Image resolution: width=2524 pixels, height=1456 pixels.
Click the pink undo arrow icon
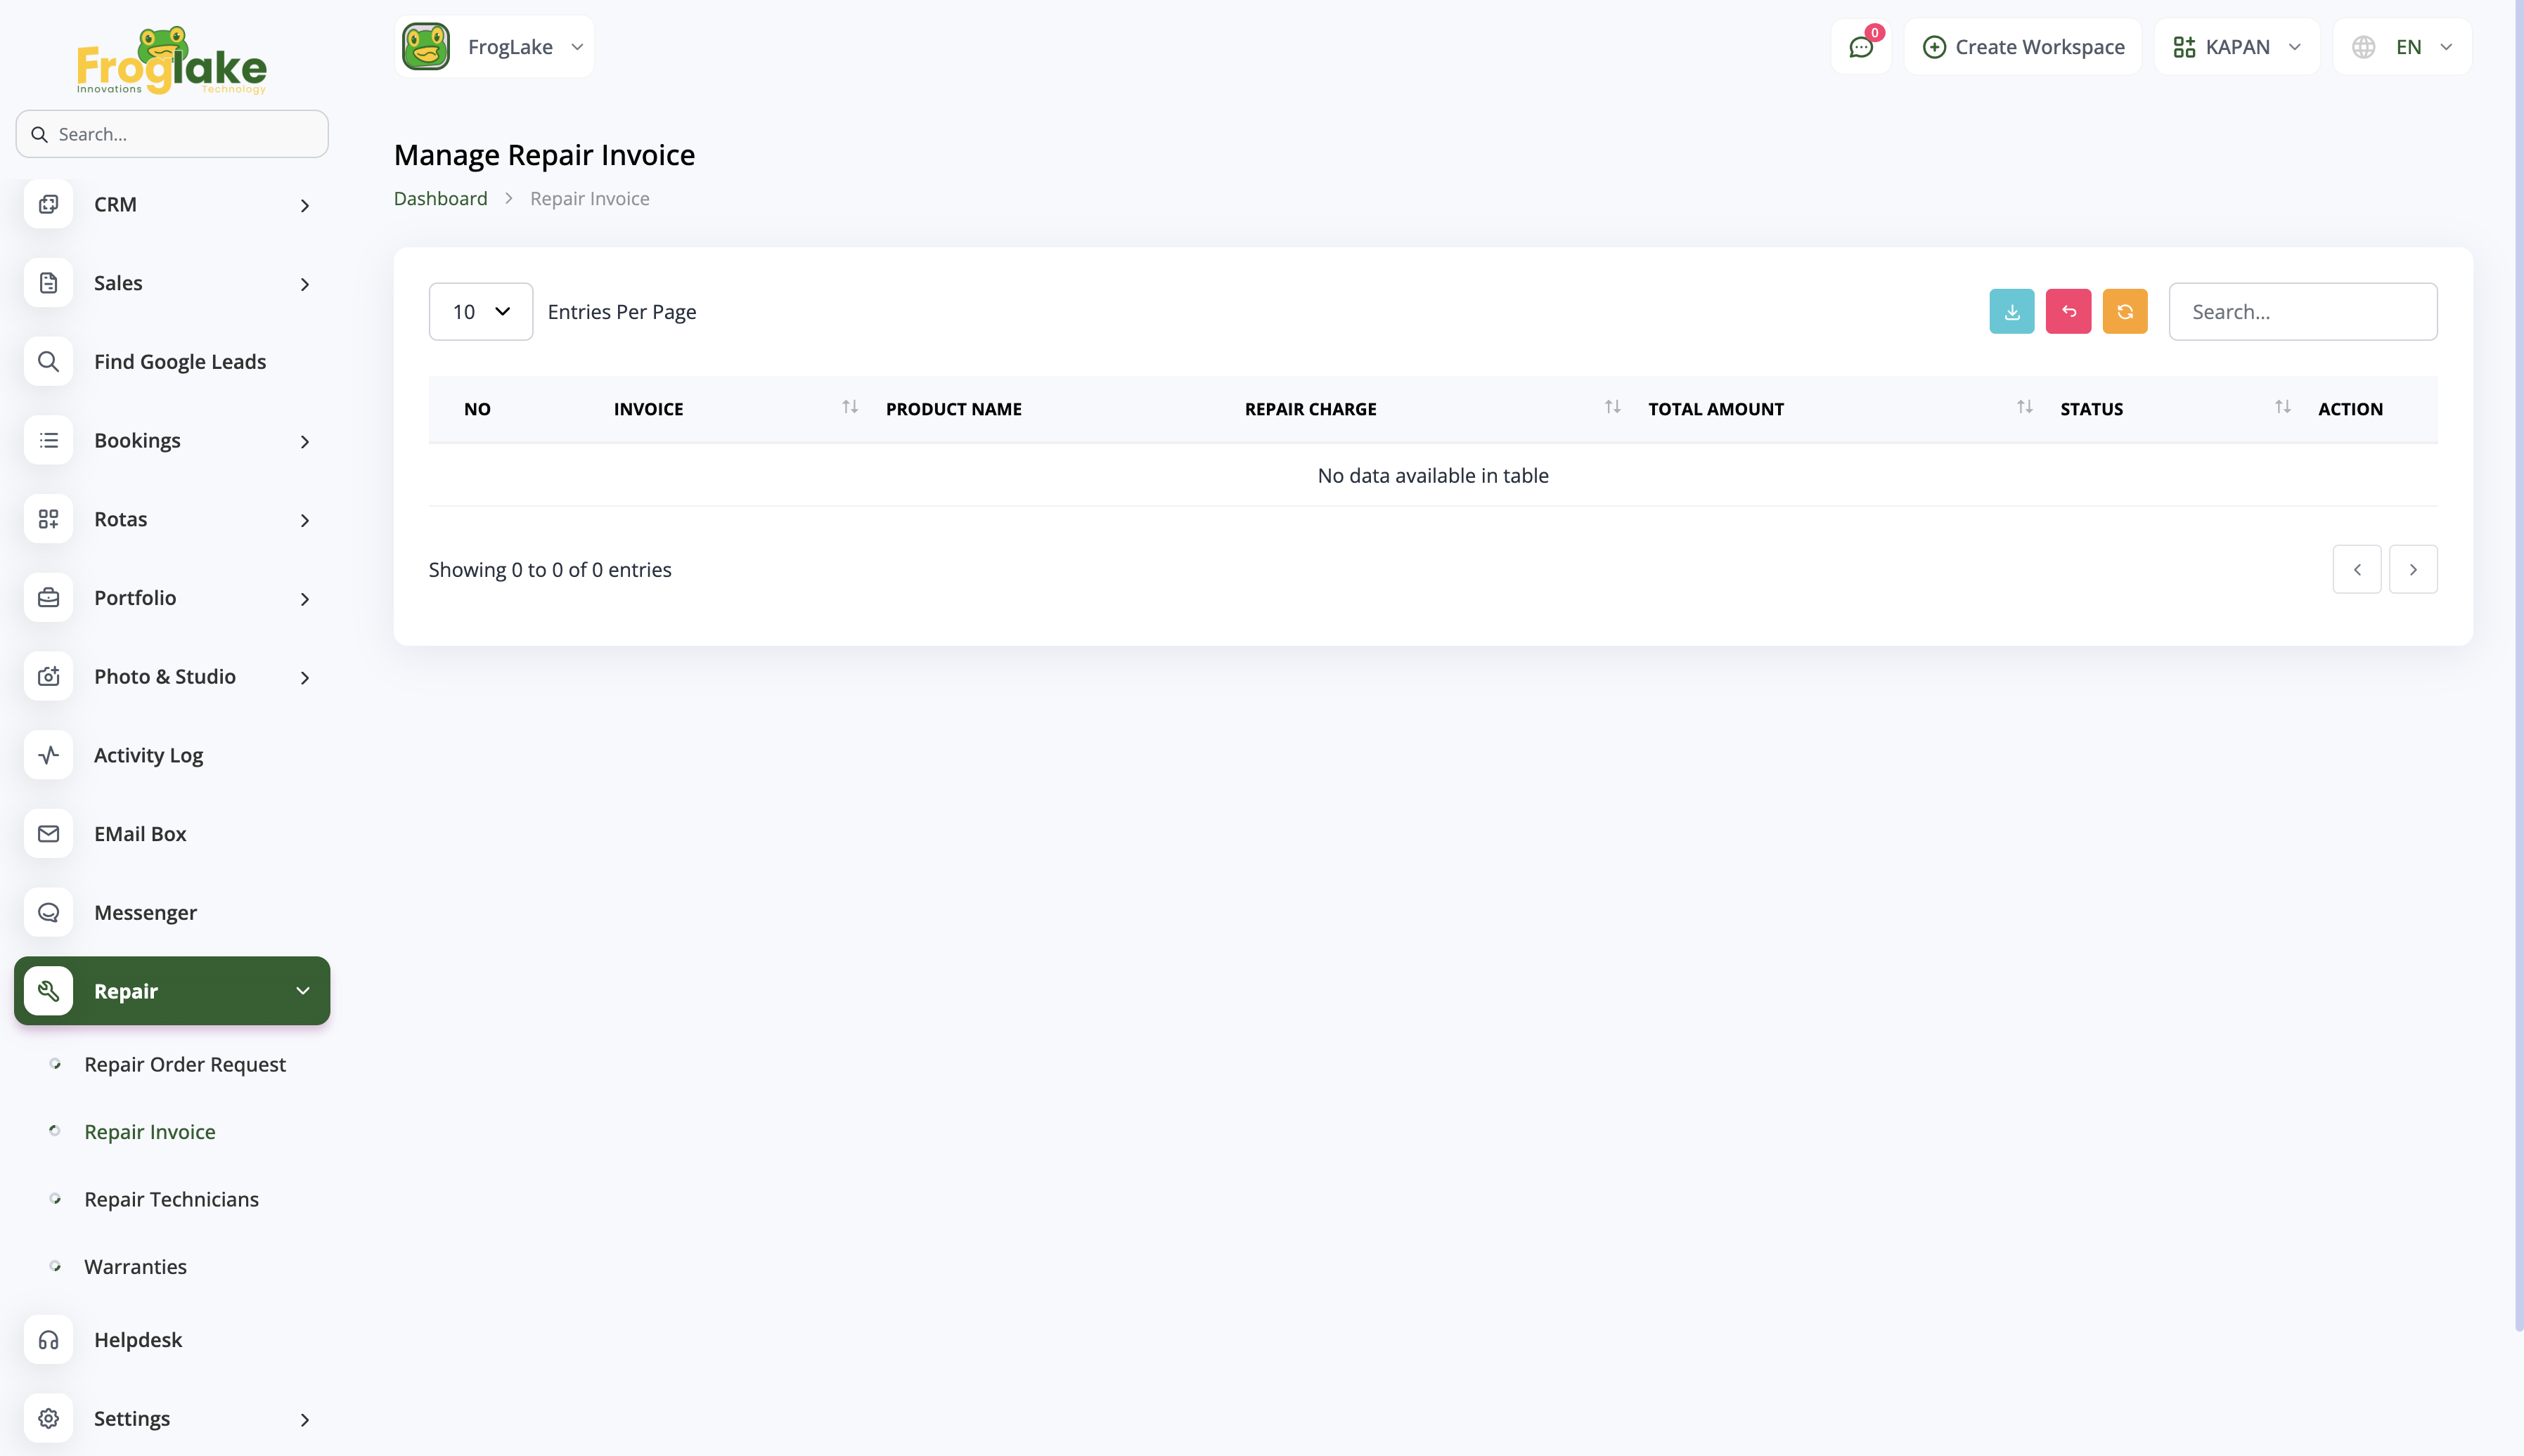(x=2068, y=311)
